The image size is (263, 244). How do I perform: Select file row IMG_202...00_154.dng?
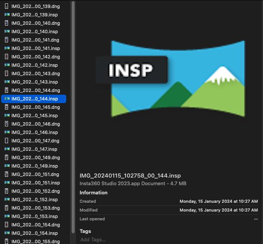click(34, 225)
